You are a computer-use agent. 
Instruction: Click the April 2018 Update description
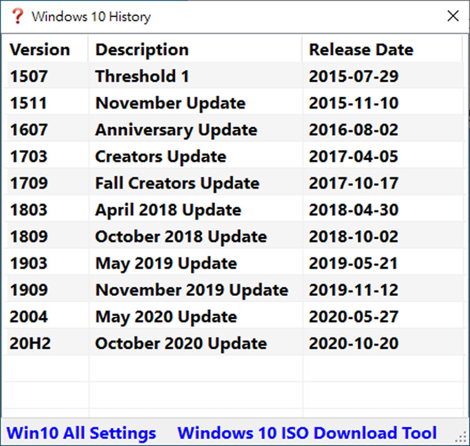168,210
